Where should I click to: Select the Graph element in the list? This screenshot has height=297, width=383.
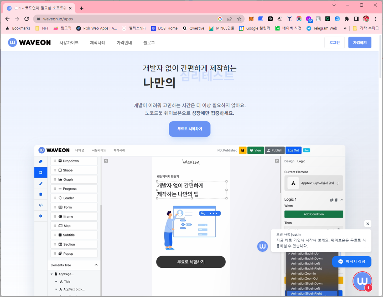point(74,179)
